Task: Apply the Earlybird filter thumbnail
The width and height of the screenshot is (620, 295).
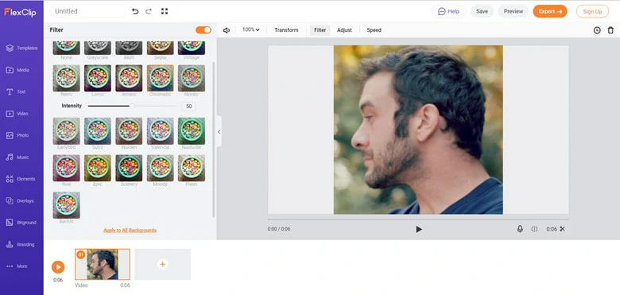Action: [x=67, y=131]
